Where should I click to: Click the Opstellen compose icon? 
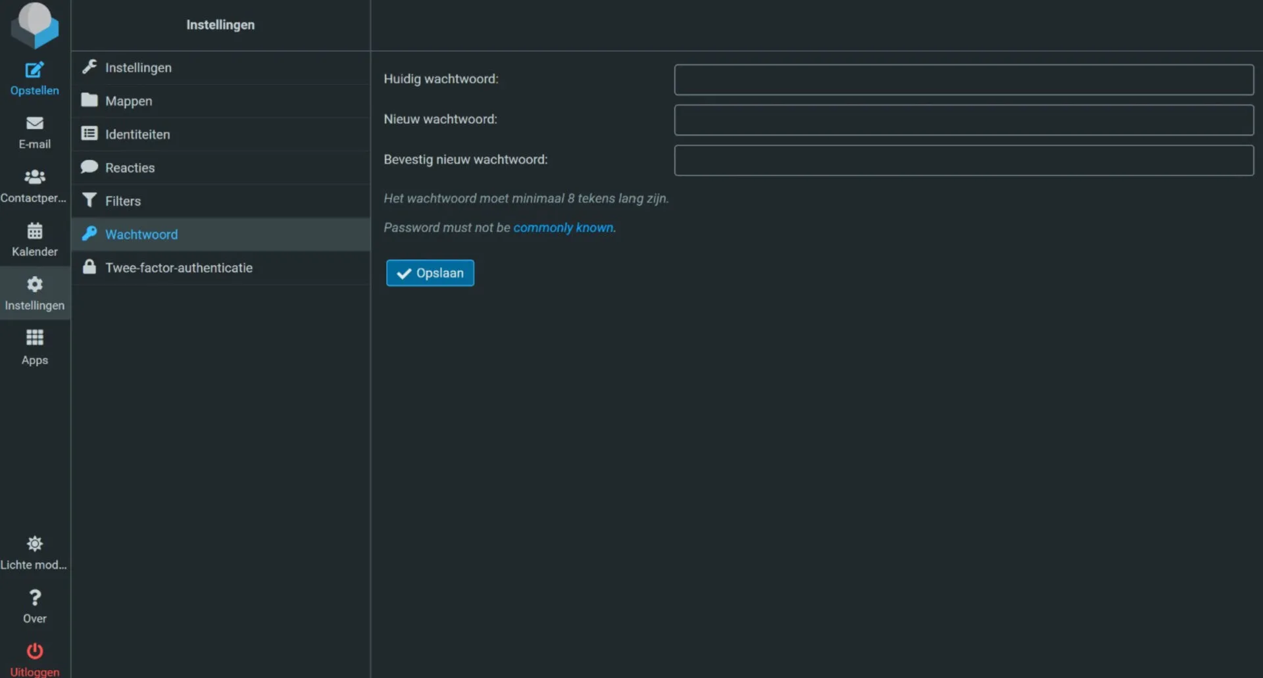34,70
